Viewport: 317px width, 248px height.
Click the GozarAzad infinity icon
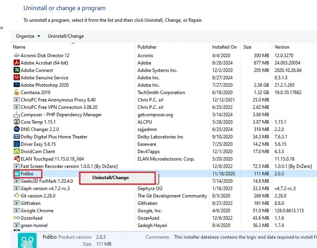17,218
